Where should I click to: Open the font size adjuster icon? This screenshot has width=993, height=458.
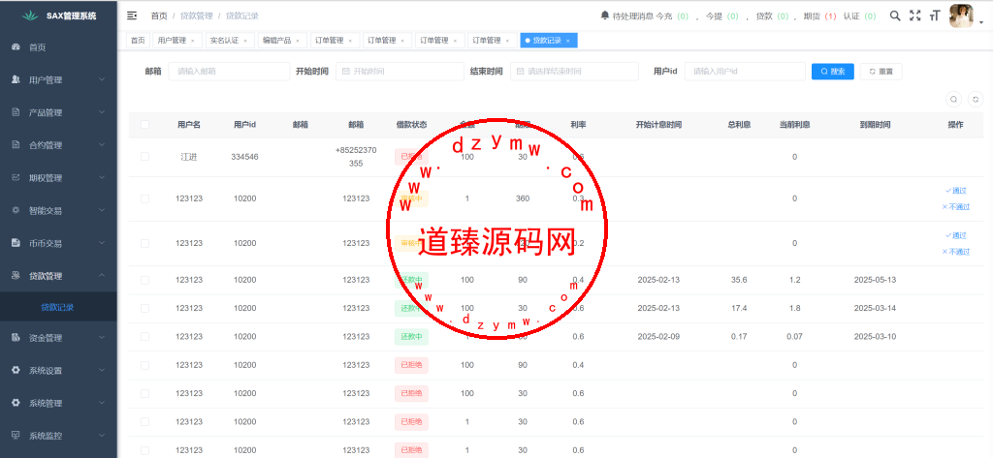point(935,15)
